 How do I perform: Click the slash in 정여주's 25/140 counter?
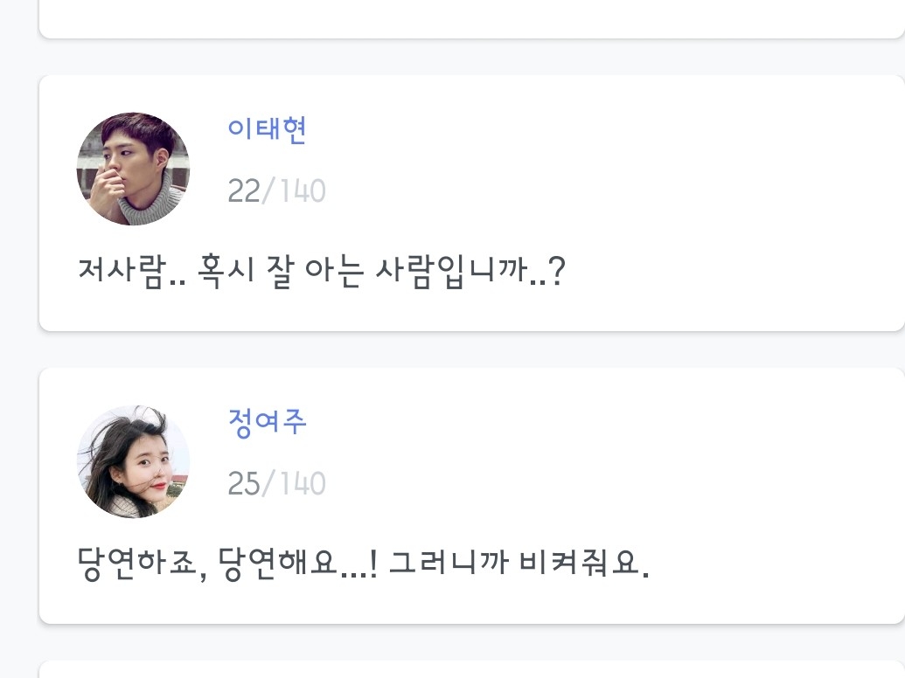[268, 483]
